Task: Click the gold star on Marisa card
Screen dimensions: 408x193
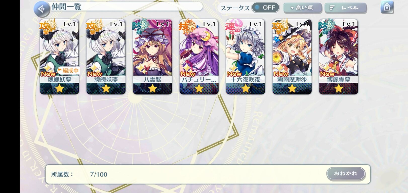Action: pos(292,88)
